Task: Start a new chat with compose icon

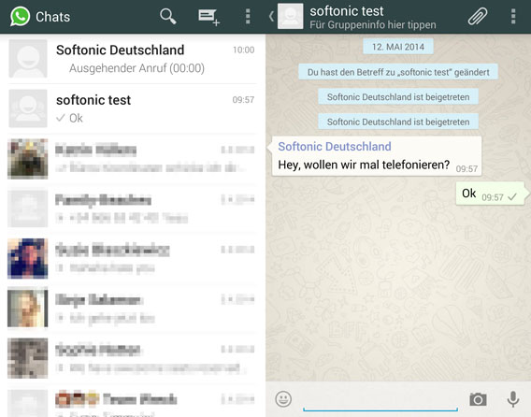Action: click(x=208, y=17)
